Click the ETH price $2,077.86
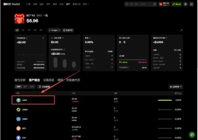 tap(76, 136)
